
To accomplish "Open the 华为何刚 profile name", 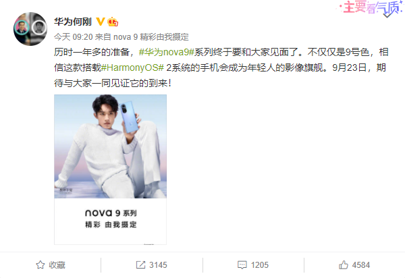I will pos(73,22).
